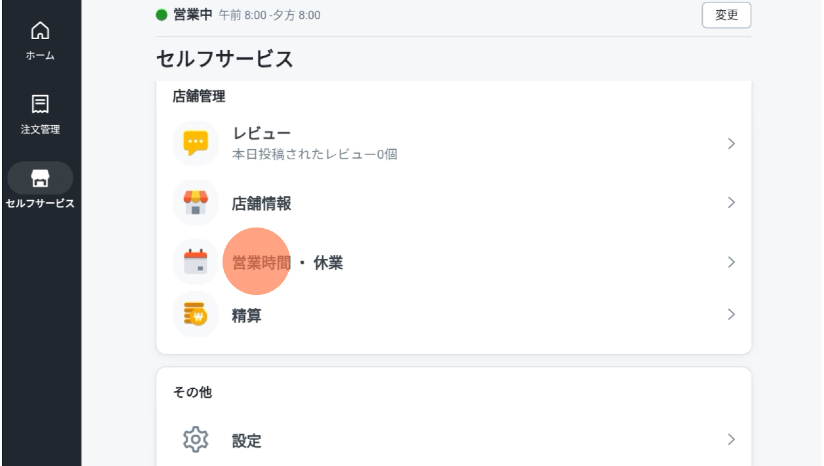Expand the 精算 row chevron

732,314
